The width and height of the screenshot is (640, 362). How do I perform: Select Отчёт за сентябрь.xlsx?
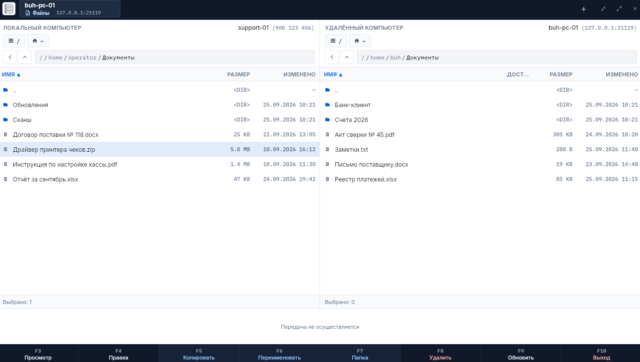pos(160,179)
